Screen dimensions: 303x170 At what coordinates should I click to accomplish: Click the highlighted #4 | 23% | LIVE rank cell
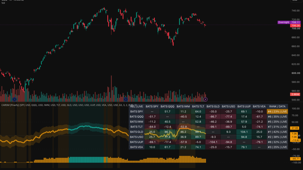277,112
